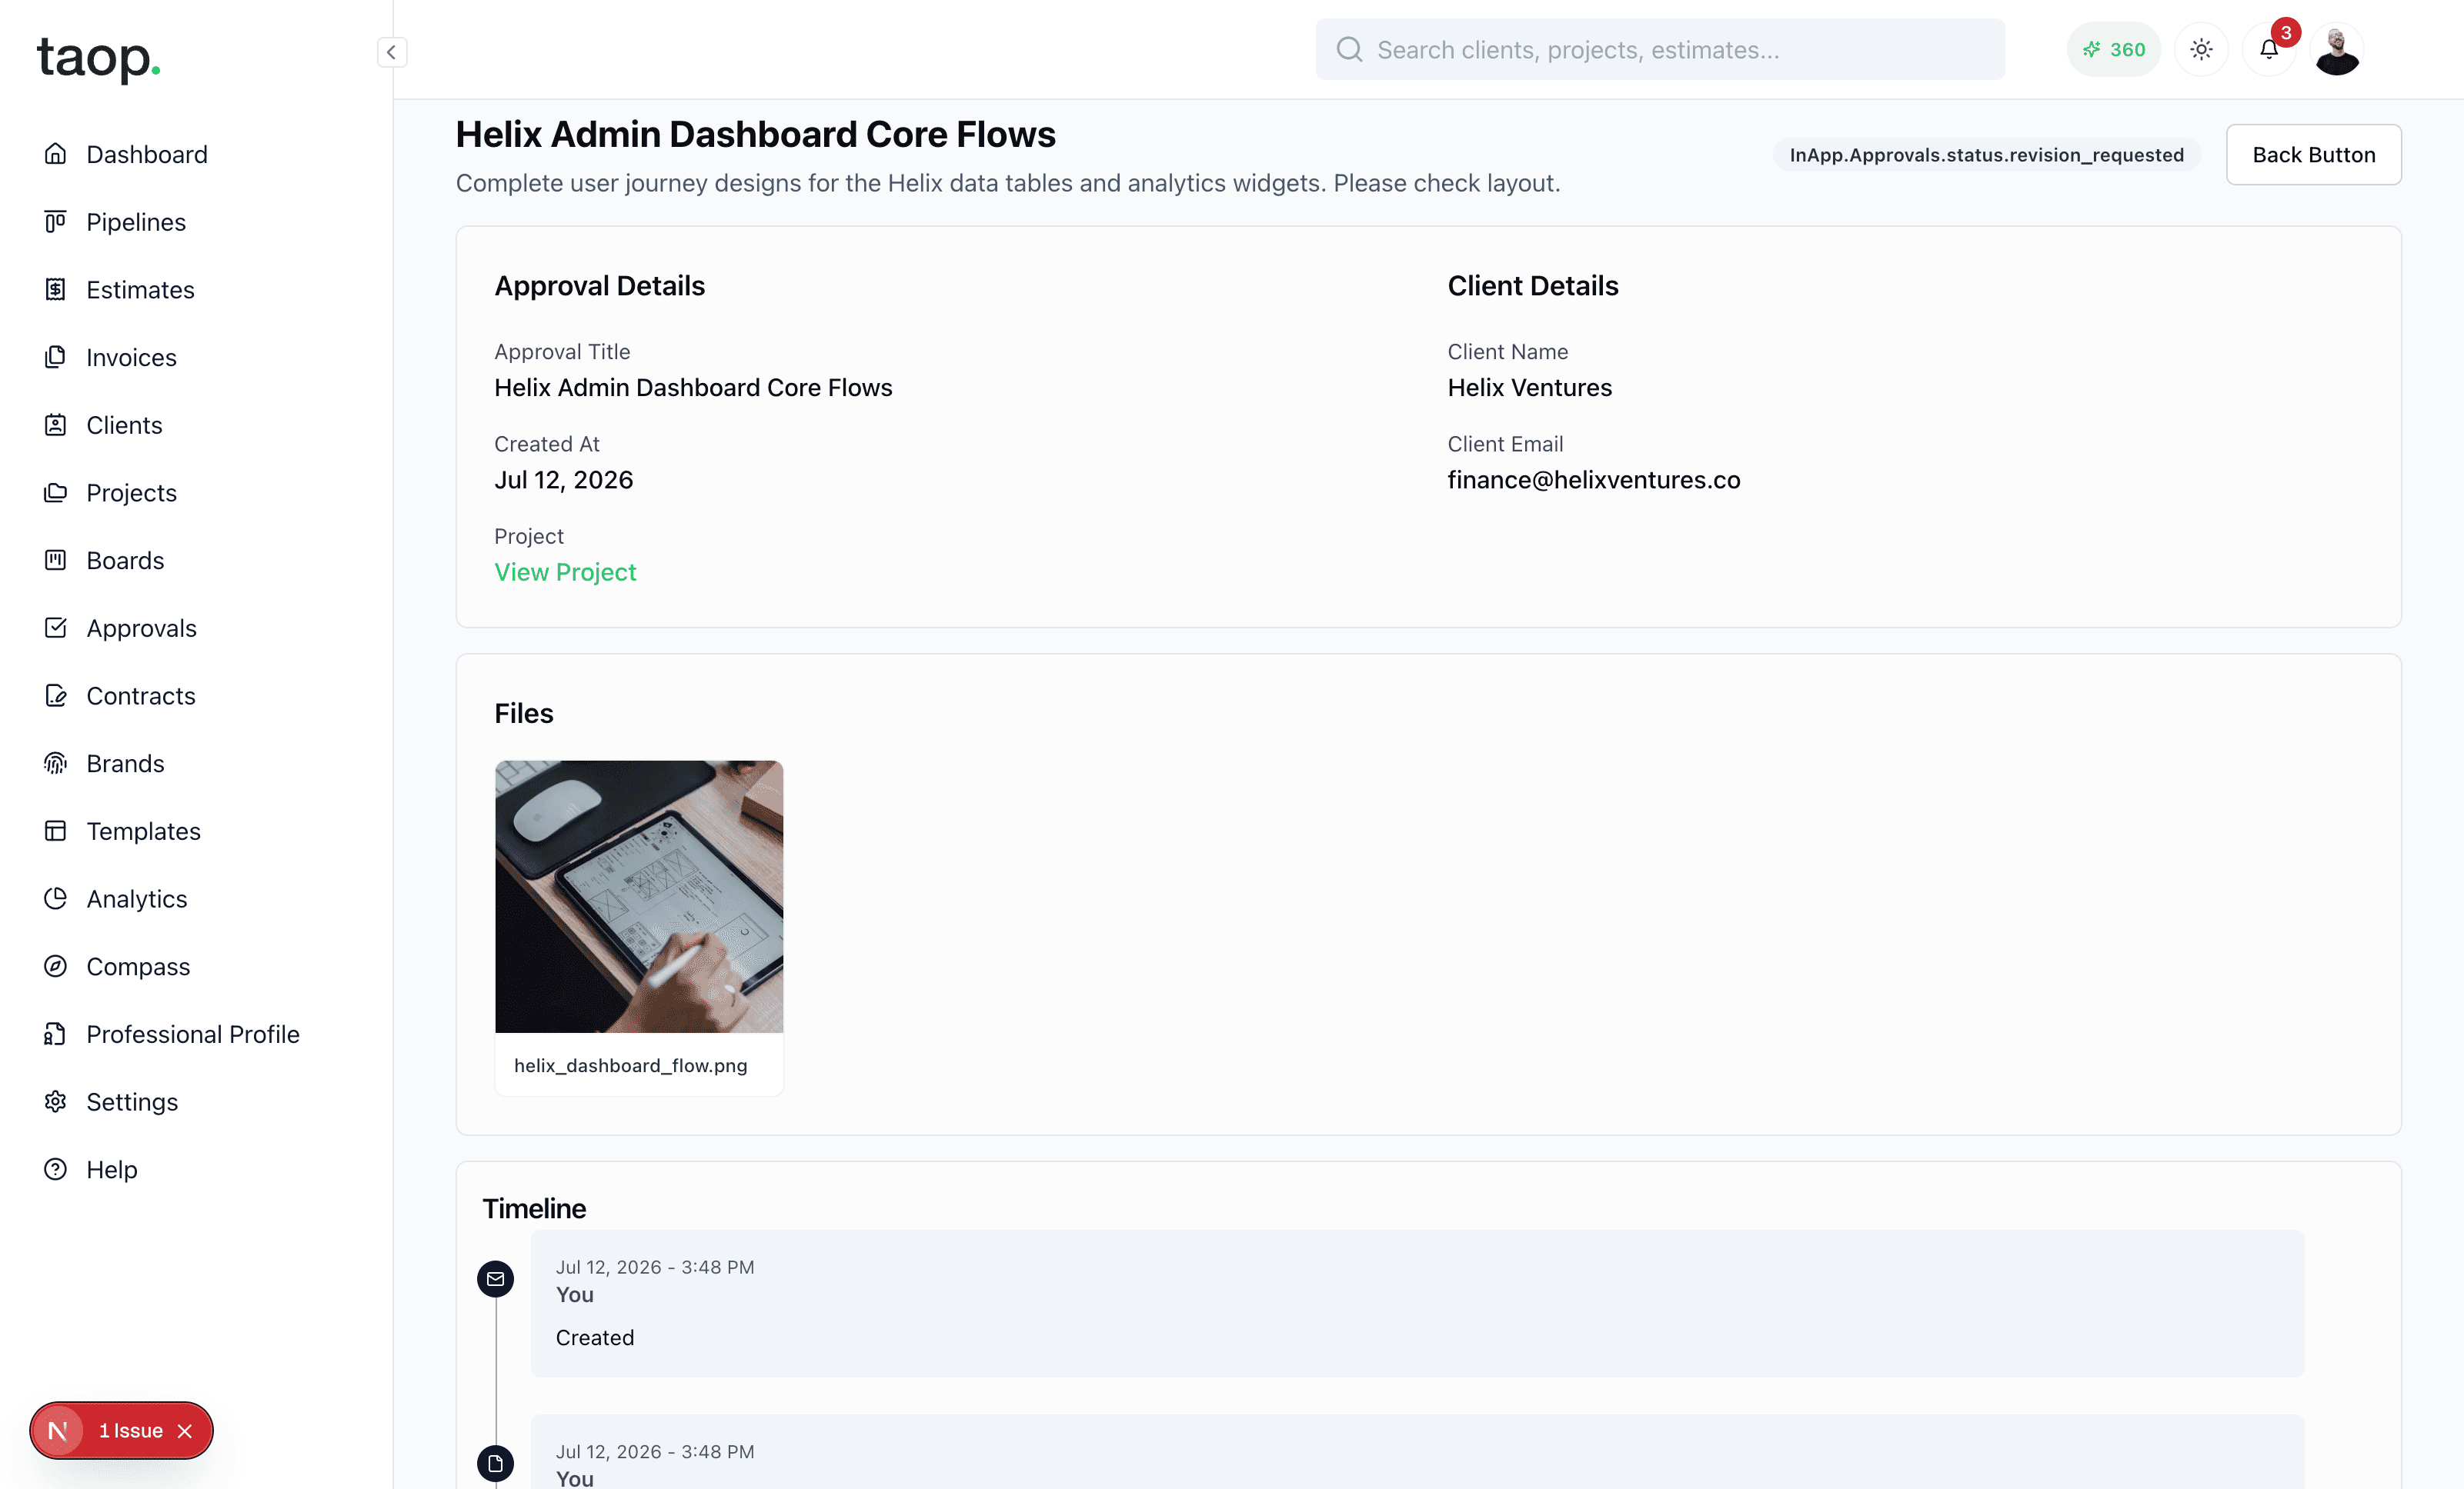Click the Compass icon in sidebar
Viewport: 2464px width, 1489px height.
click(x=55, y=966)
